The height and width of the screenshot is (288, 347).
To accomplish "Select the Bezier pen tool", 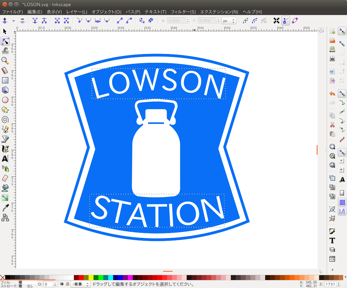I will click(x=5, y=139).
